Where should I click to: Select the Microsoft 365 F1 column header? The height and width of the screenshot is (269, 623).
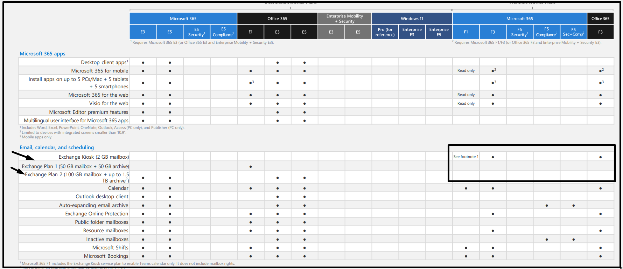coord(466,32)
